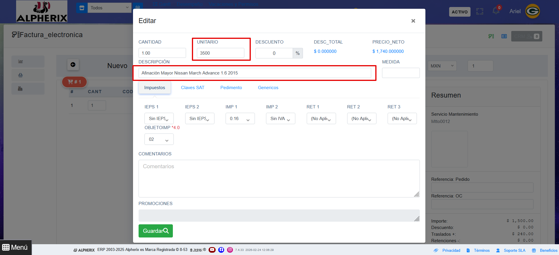
Task: Open the OBJETOIMP dropdown showing 02
Action: click(x=159, y=139)
